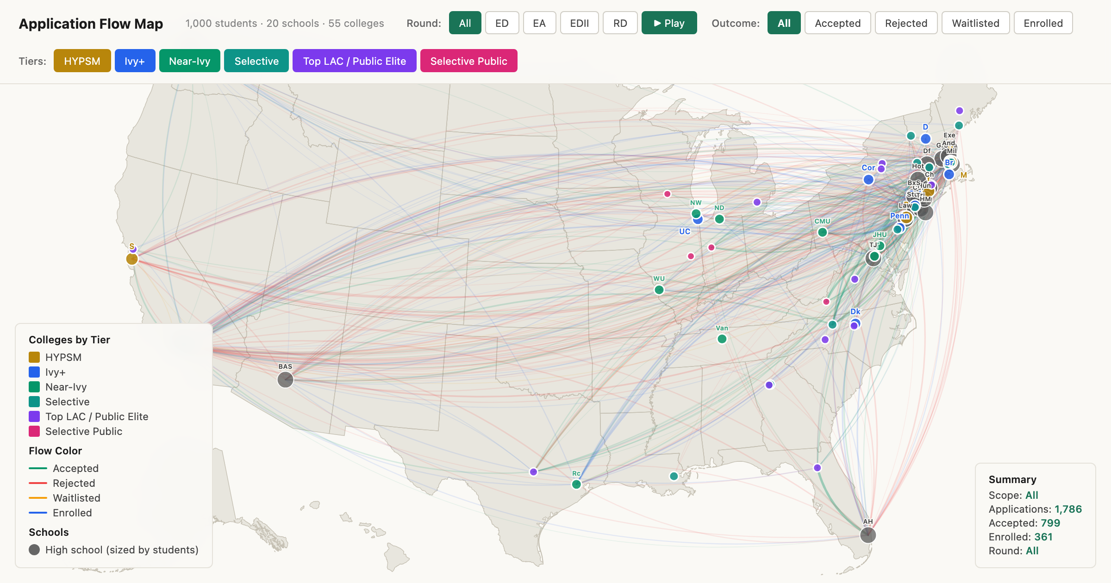Toggle the Selective Public tier filter
The height and width of the screenshot is (583, 1111).
click(468, 61)
